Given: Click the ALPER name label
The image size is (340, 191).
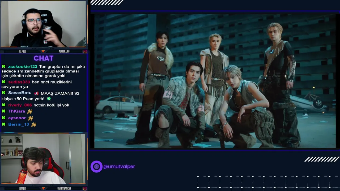Looking at the screenshot, I should coord(22,51).
